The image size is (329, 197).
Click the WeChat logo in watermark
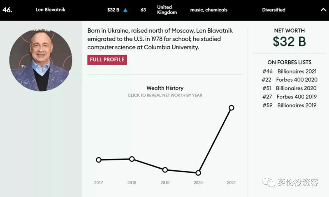tap(269, 183)
